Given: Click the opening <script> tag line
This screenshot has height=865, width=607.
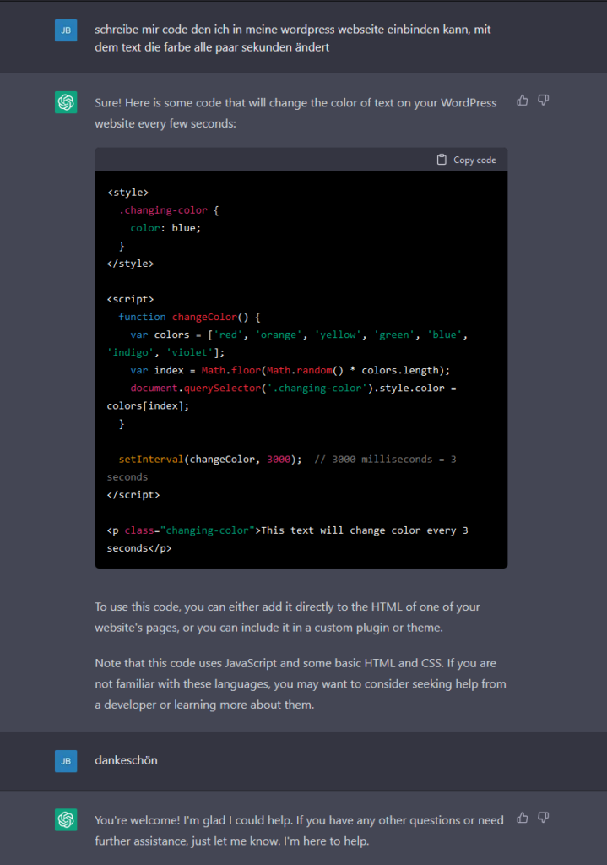Looking at the screenshot, I should tap(131, 299).
